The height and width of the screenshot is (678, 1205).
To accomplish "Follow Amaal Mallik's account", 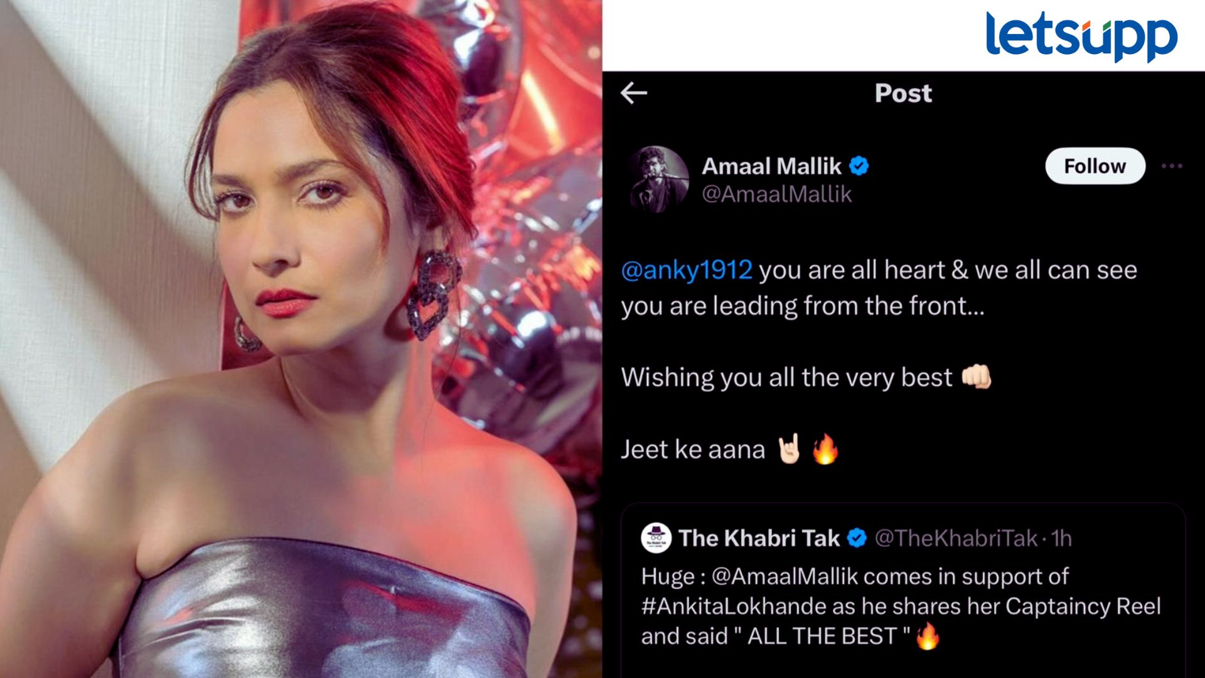I will pyautogui.click(x=1095, y=166).
